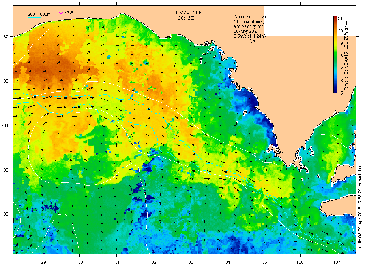The width and height of the screenshot is (365, 267).
Task: Click the '19' colorbar tick label
Action: (x=340, y=43)
